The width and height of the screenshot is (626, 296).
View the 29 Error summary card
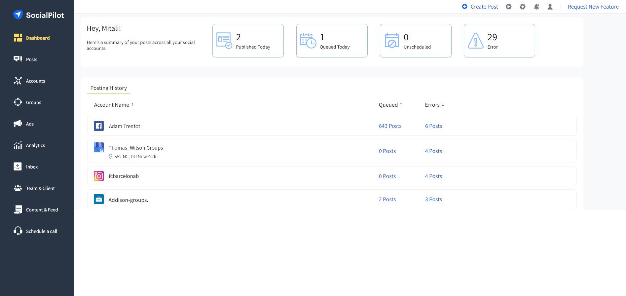pos(499,41)
